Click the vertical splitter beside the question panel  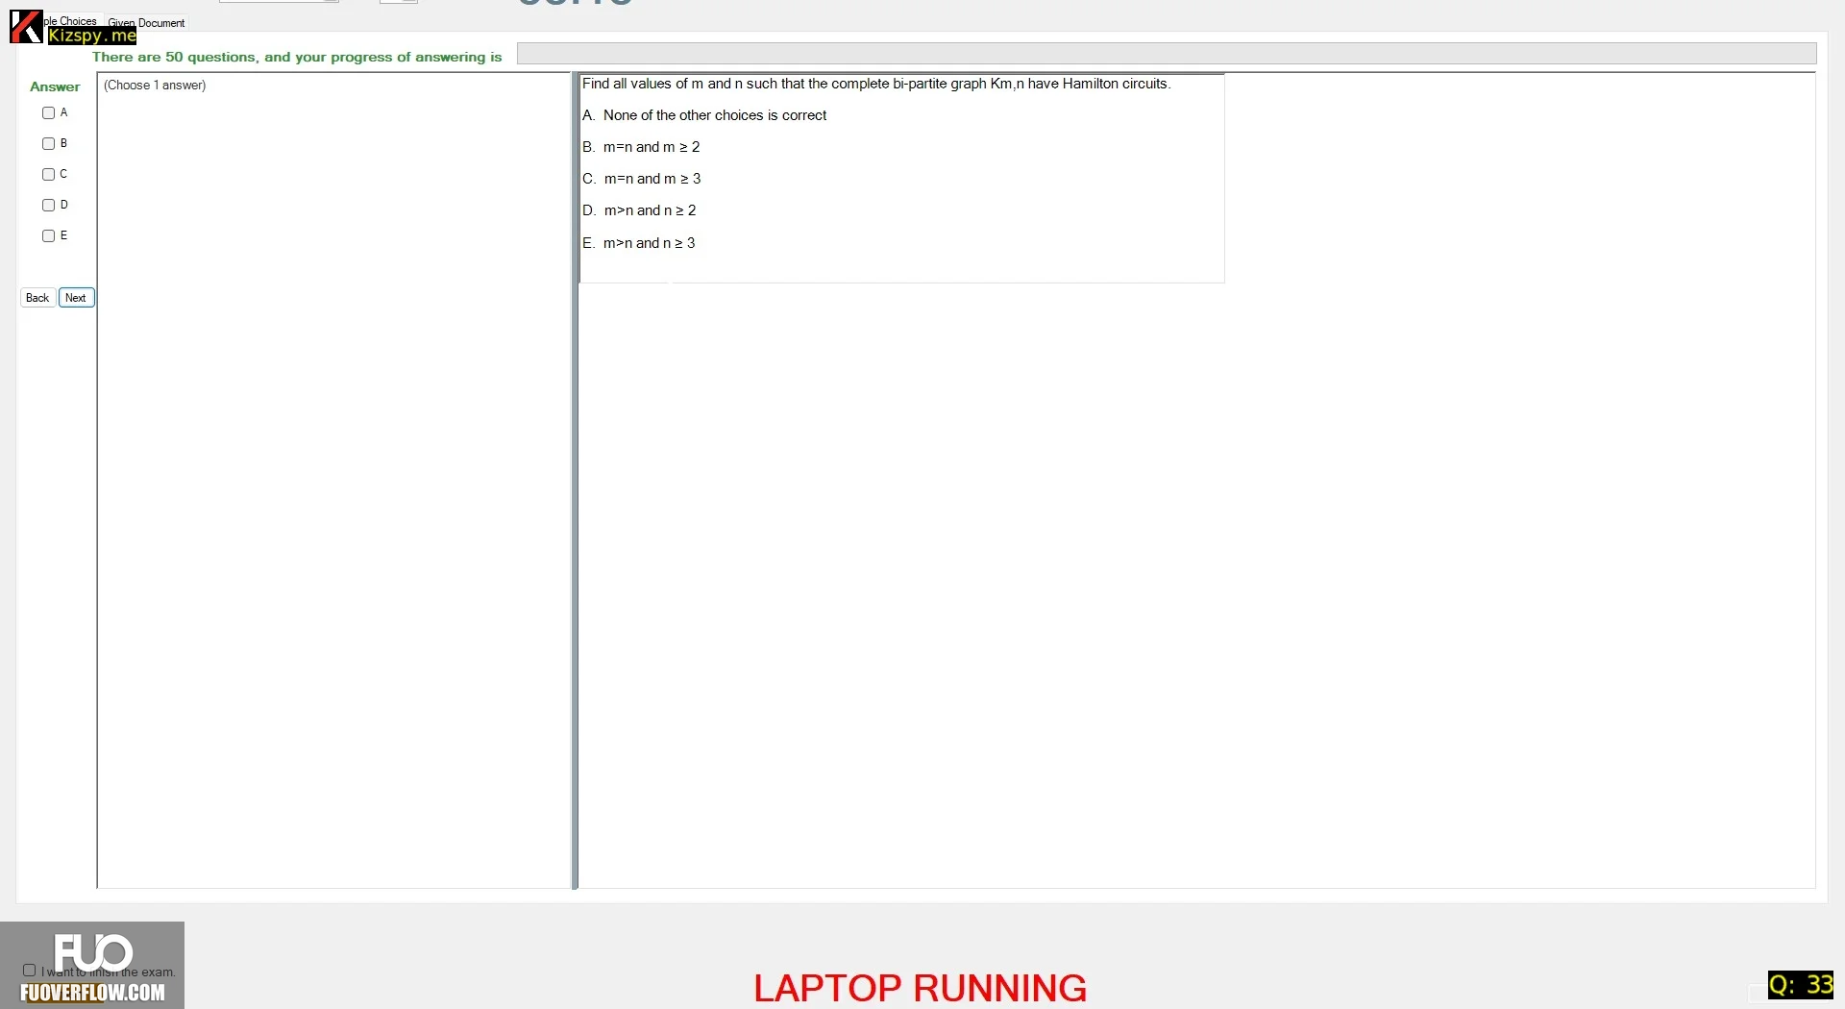point(575,480)
